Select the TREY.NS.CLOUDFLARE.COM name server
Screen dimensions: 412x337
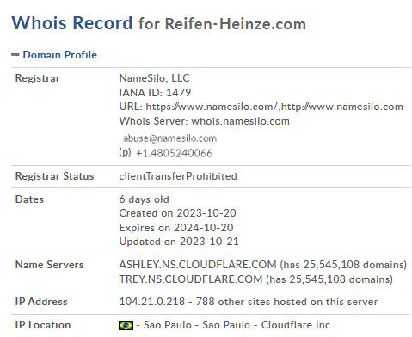point(191,279)
